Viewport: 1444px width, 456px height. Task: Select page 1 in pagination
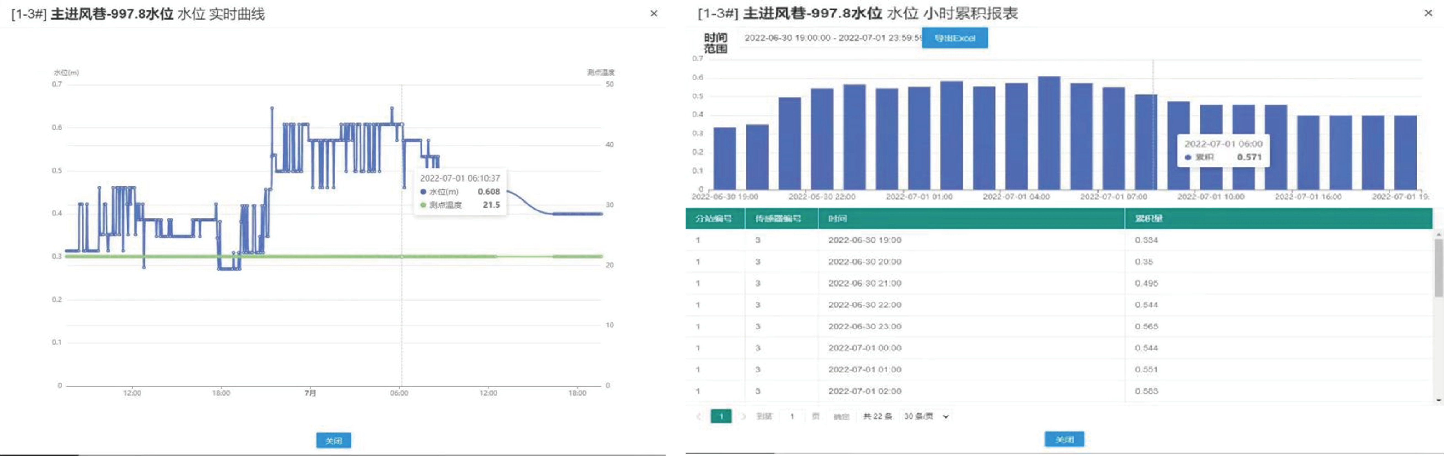click(x=721, y=416)
